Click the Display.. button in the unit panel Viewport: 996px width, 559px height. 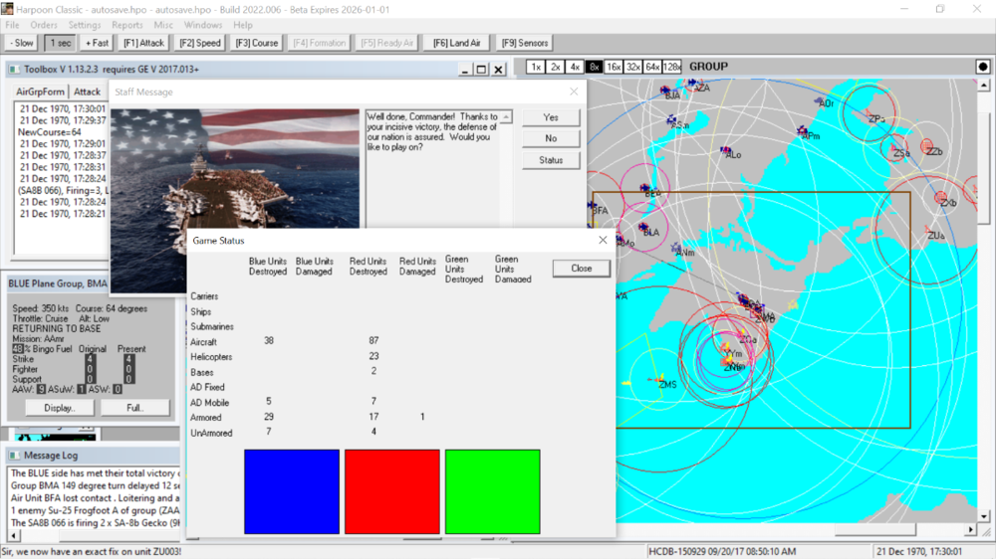(59, 408)
